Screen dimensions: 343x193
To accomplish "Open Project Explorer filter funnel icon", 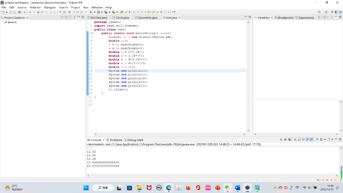I will 70,17.
